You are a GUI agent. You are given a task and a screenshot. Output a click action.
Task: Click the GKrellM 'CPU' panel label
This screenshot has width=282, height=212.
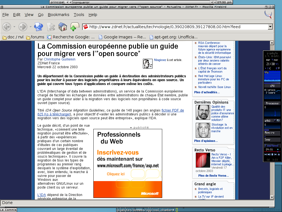point(272,86)
